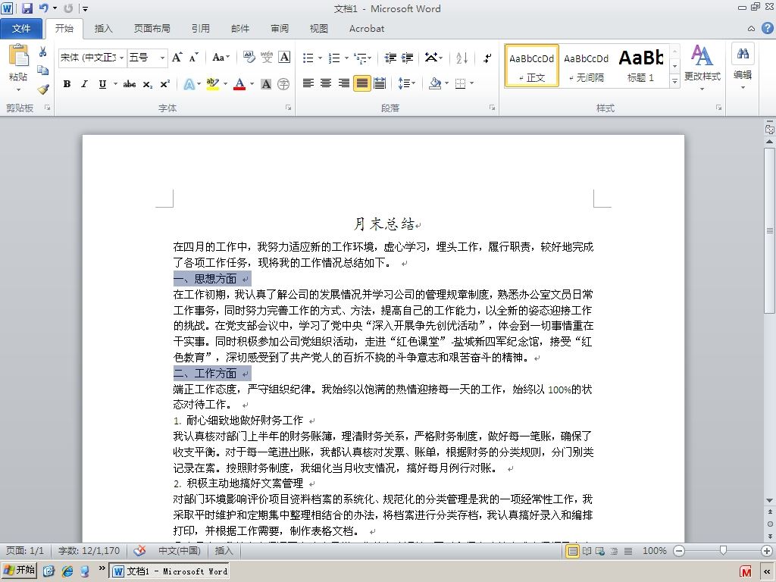Open the 页面布局 ribbon tab
This screenshot has height=582, width=776.
[152, 29]
